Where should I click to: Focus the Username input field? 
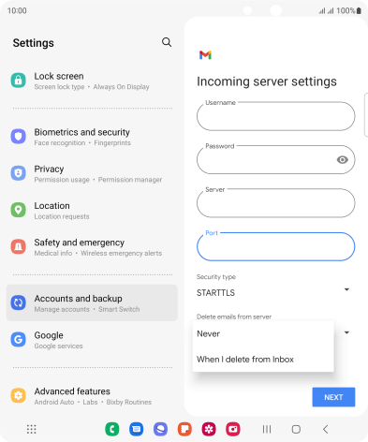tap(275, 116)
